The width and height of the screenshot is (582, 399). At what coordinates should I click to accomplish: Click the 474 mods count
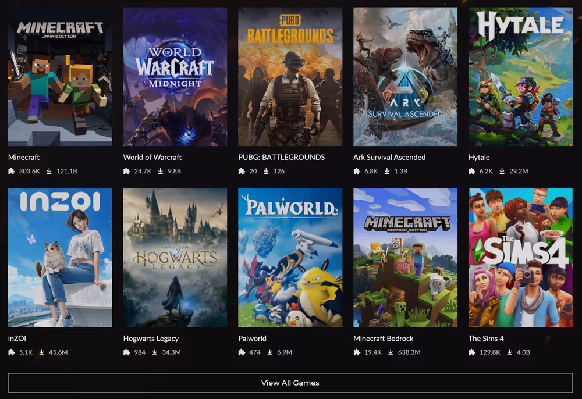pyautogui.click(x=255, y=352)
